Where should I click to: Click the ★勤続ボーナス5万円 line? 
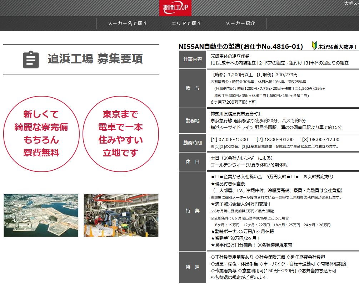pos(242,232)
